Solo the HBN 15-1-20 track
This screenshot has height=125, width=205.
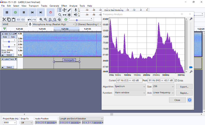point(13,37)
